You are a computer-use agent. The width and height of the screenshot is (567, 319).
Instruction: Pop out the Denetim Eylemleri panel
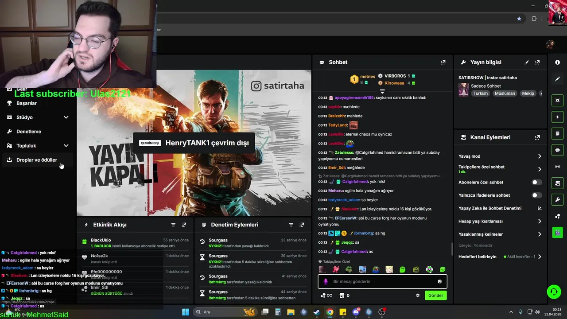tap(302, 225)
